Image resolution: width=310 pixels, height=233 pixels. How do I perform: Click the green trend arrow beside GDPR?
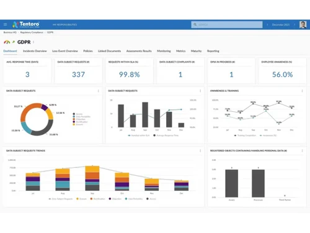(14, 42)
